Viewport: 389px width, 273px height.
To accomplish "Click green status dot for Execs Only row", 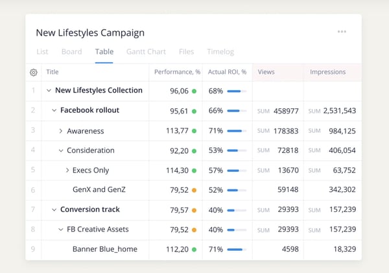I will tap(194, 171).
